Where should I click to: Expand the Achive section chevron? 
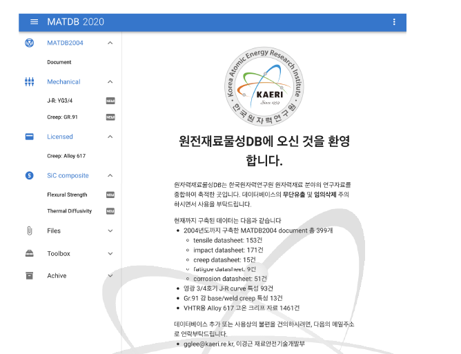110,276
